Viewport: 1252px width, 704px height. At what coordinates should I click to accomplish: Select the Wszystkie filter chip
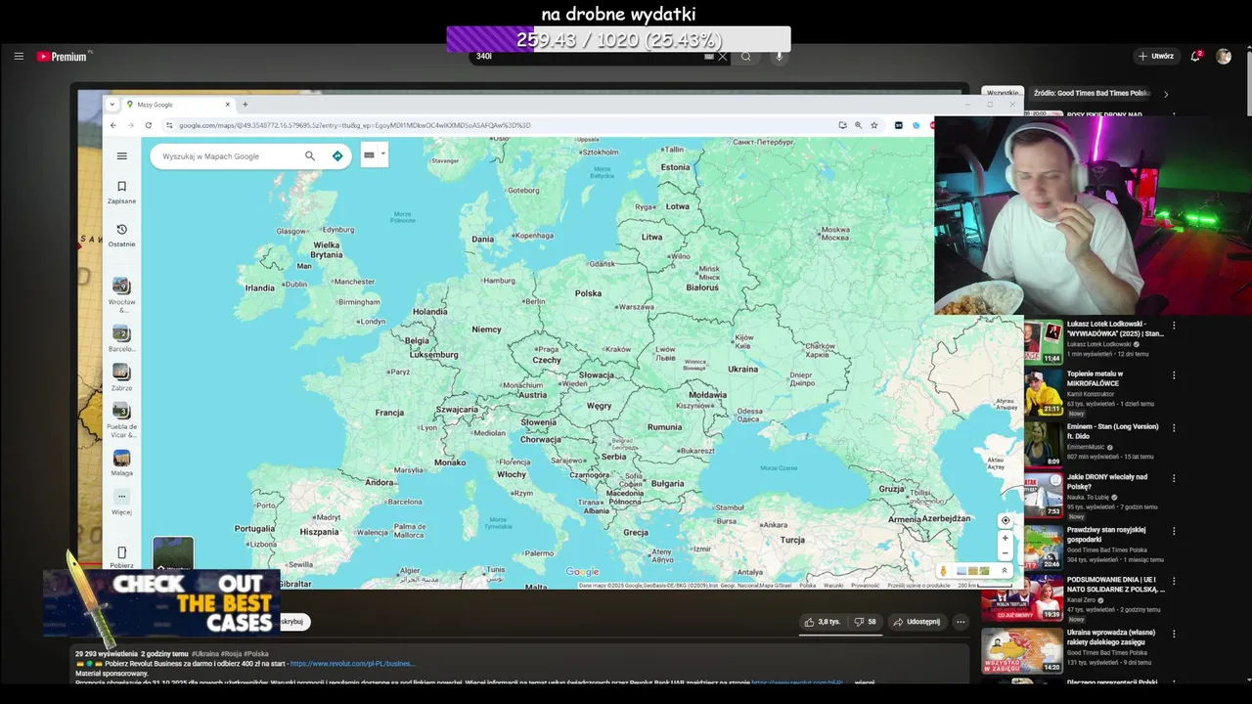tap(1003, 94)
